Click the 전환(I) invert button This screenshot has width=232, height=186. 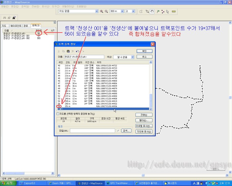pyautogui.click(x=144, y=115)
